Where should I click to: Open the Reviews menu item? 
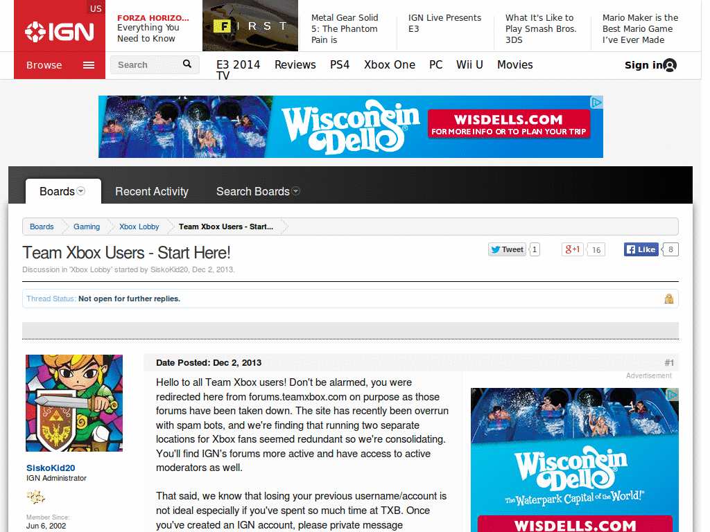point(295,64)
